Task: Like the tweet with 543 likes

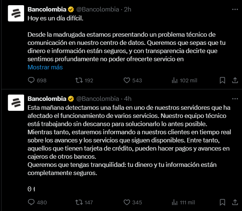Action: (126, 80)
